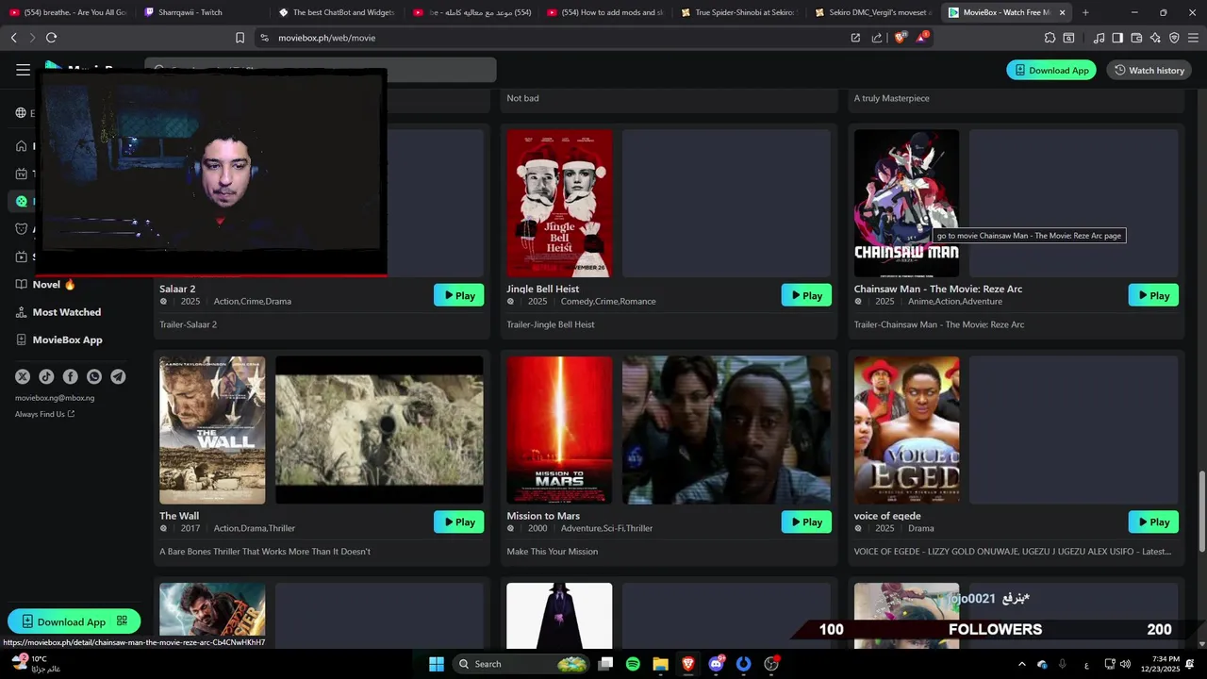
Task: Select the highlighted Movie reel sidebar icon
Action: pos(21,201)
